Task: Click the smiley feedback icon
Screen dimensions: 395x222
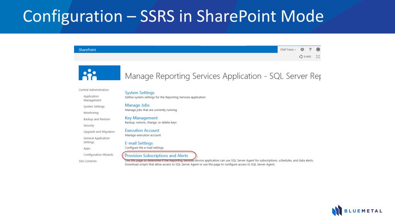Action: (318, 50)
